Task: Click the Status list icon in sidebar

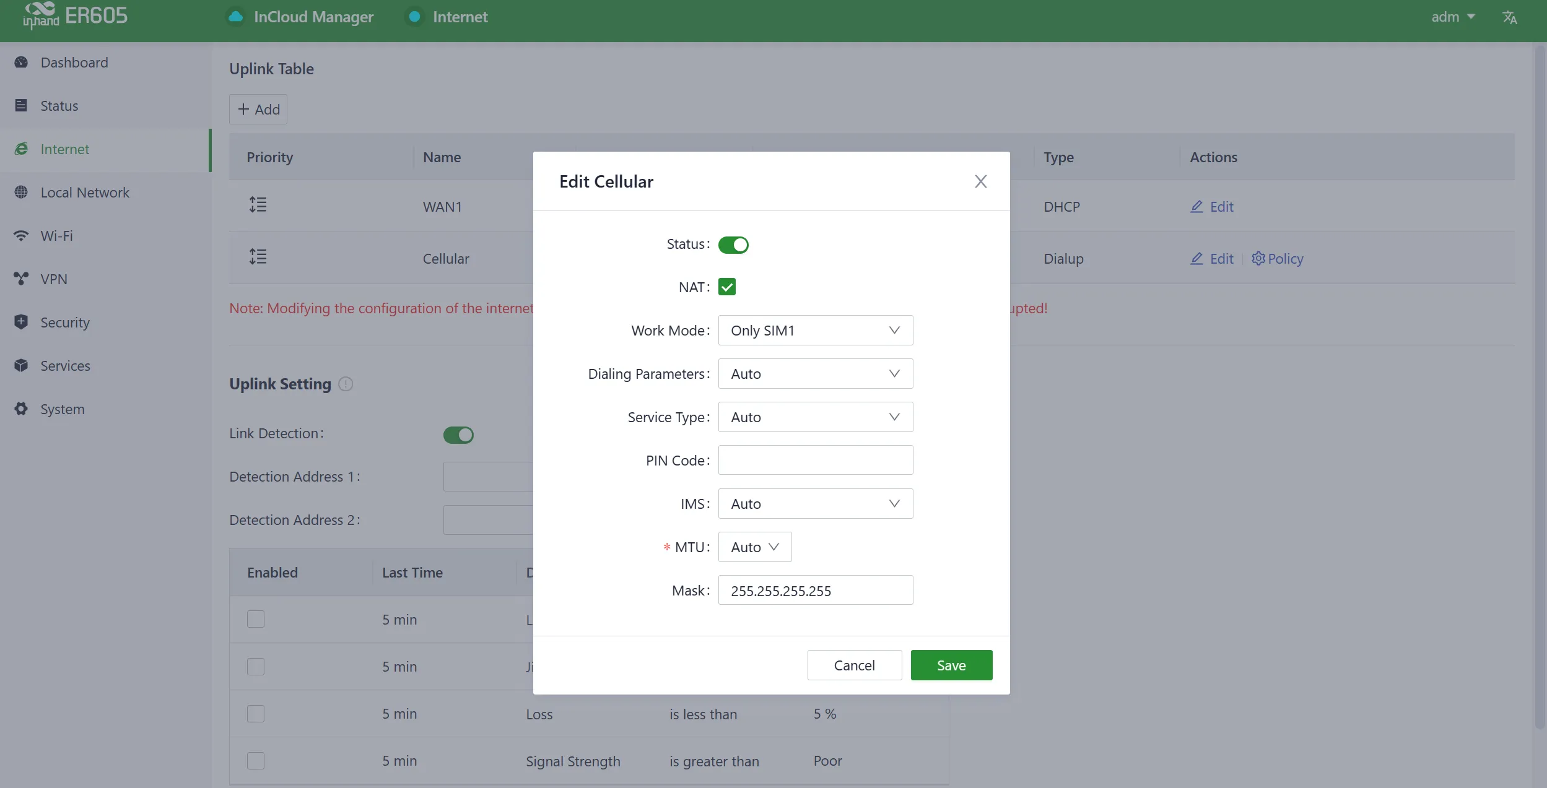Action: pyautogui.click(x=21, y=106)
